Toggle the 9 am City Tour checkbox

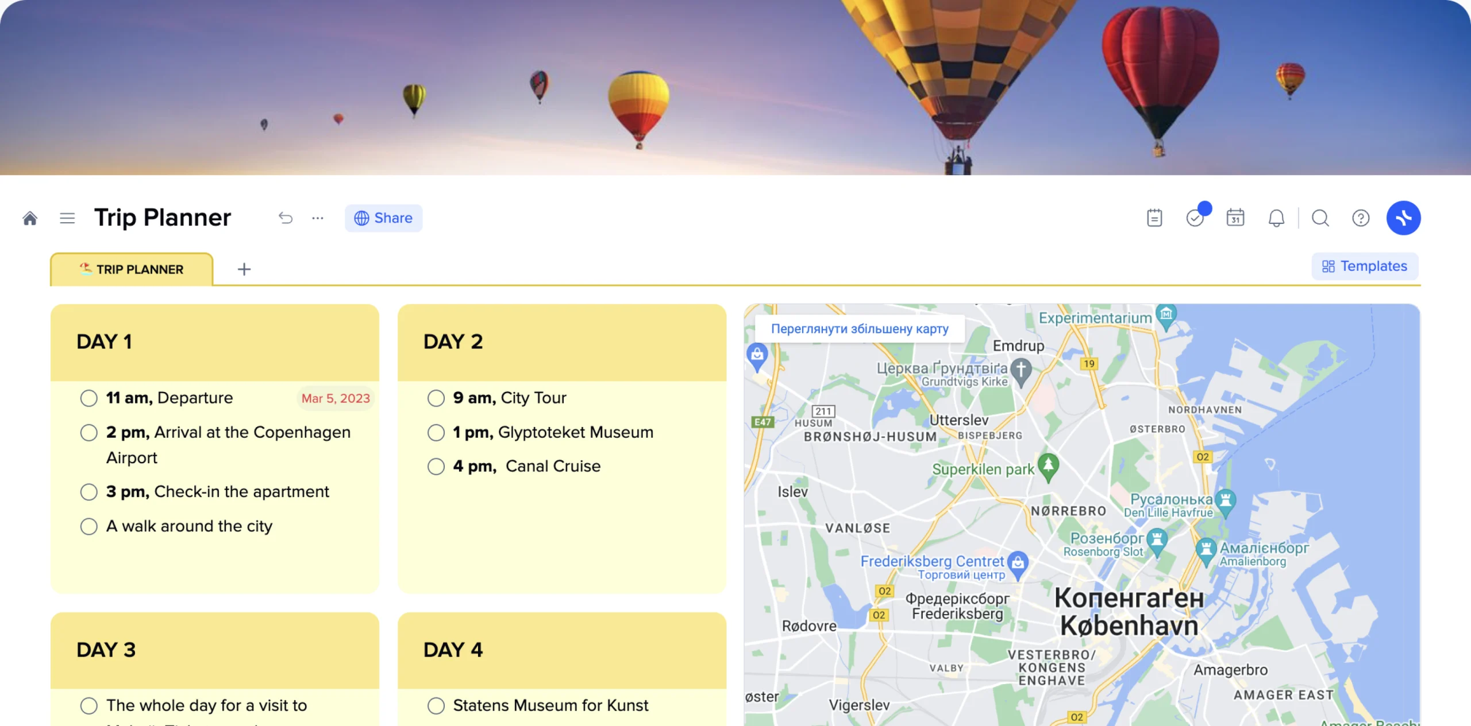click(436, 398)
